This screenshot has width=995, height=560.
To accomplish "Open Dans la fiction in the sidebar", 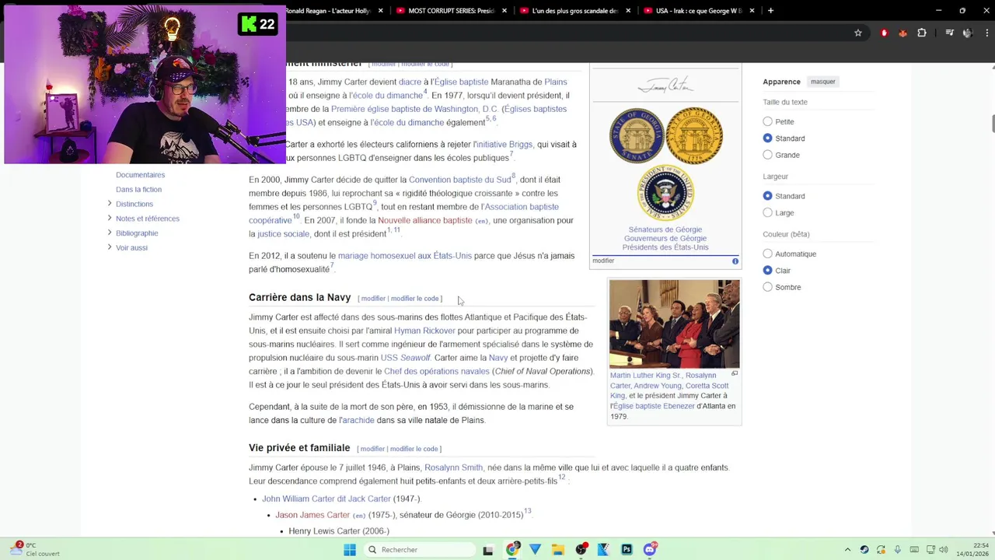I will coord(138,189).
